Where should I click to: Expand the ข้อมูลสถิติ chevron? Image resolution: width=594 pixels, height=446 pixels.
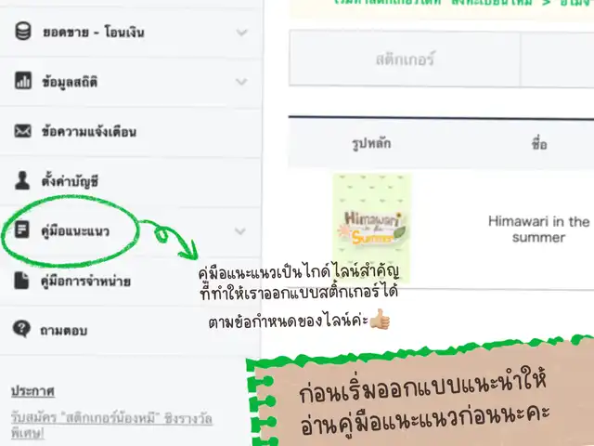[241, 82]
